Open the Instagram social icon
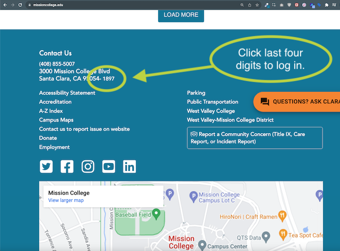 coord(88,167)
